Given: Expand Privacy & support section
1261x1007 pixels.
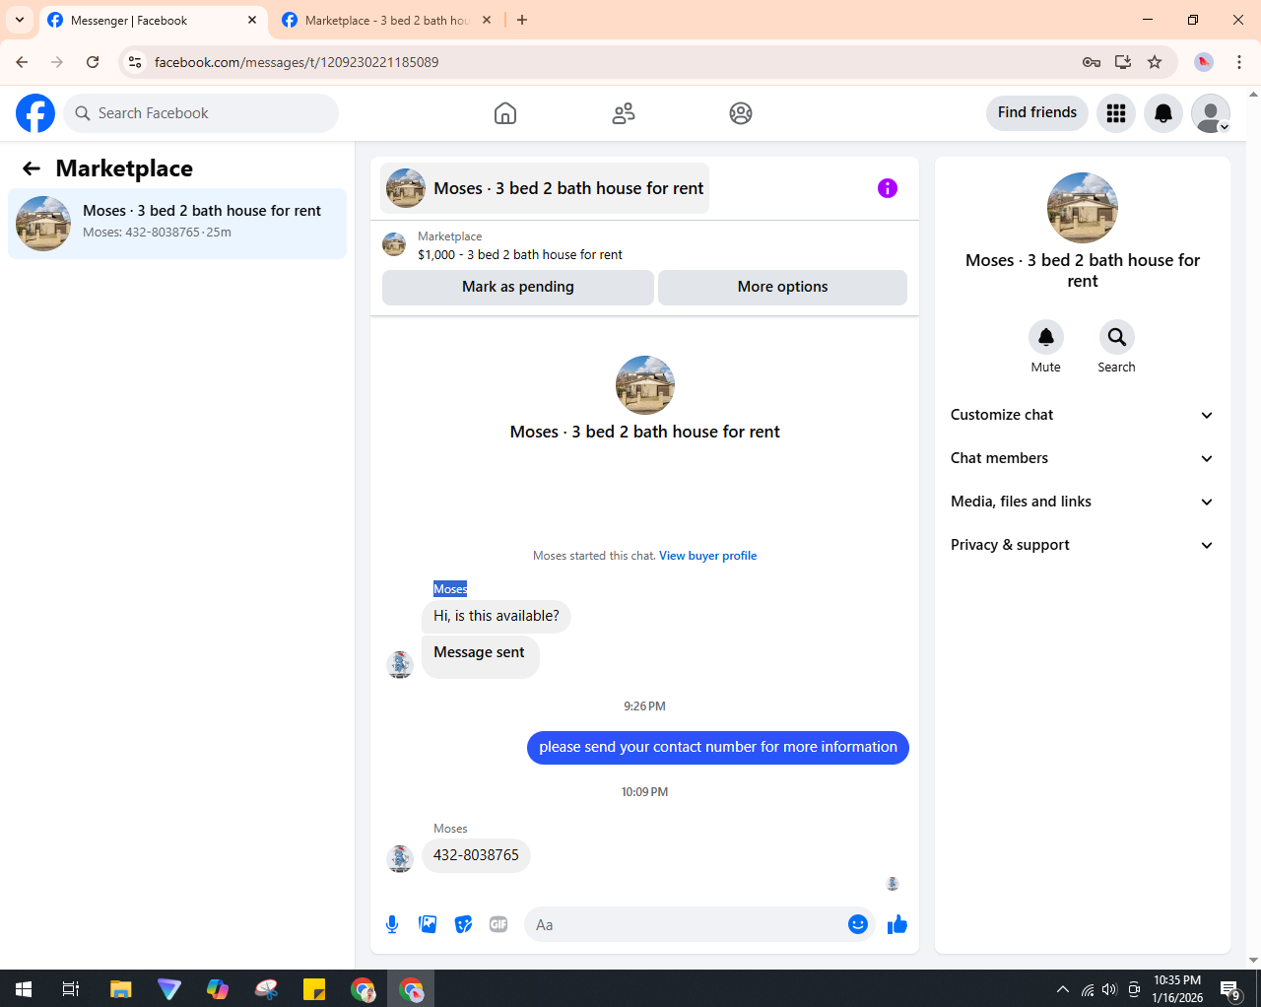Looking at the screenshot, I should click(x=1083, y=545).
